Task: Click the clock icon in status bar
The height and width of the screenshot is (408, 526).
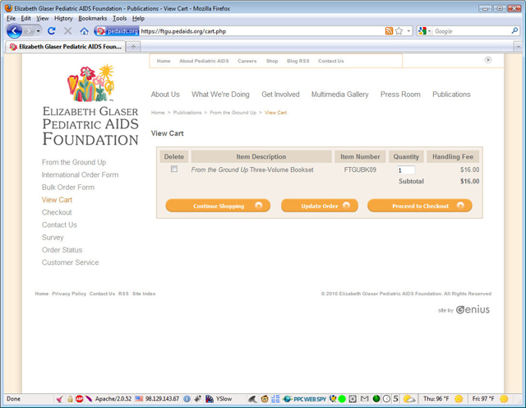Action: point(386,399)
